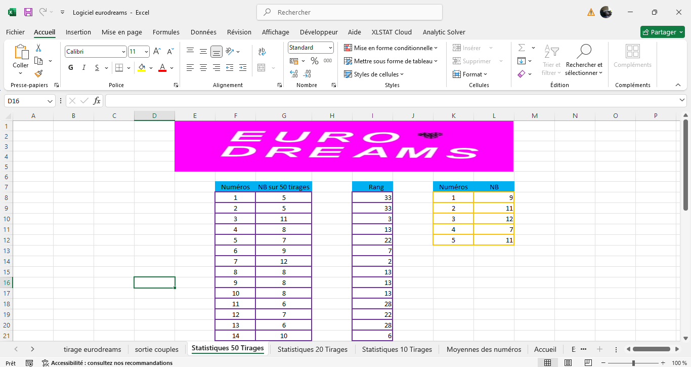Switch to the Formules ribbon tab
Screen dimensions: 691x367
click(x=166, y=32)
